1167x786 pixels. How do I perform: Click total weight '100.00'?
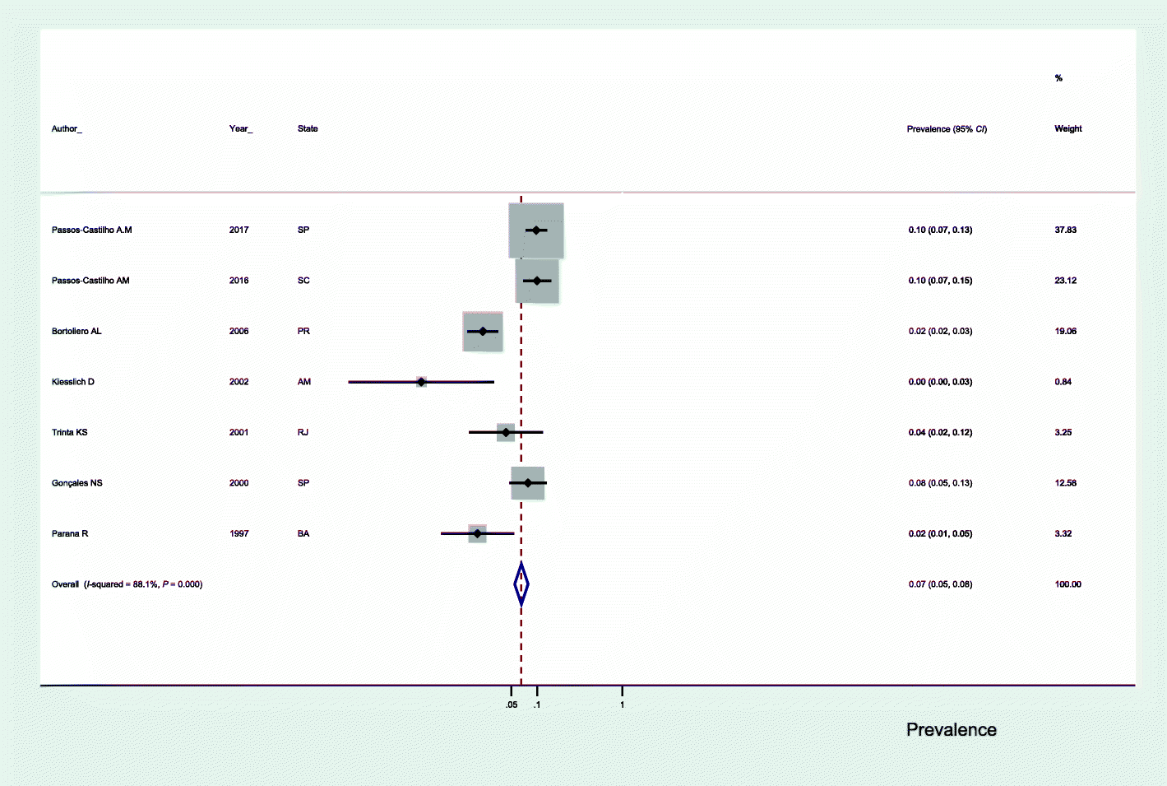(1067, 584)
